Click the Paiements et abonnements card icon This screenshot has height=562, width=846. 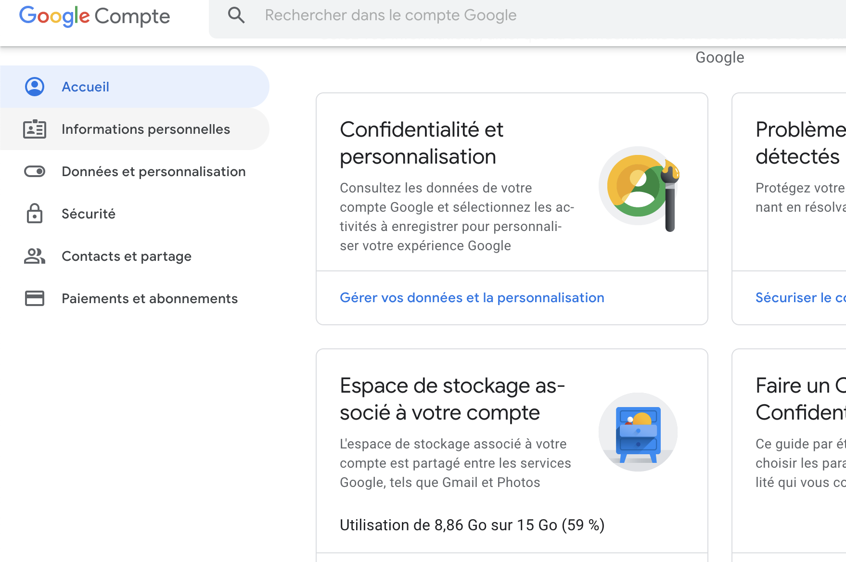tap(34, 298)
